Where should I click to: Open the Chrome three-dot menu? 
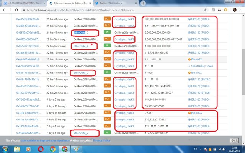click(x=241, y=10)
